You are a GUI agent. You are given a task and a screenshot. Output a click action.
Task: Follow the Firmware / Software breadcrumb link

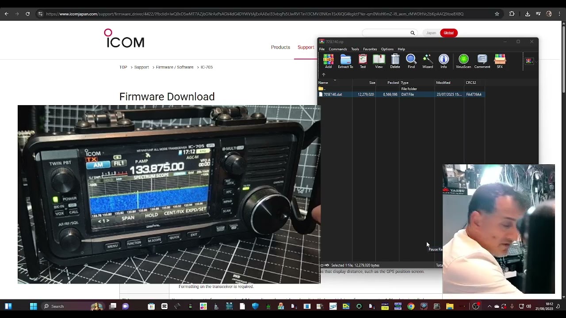(175, 67)
